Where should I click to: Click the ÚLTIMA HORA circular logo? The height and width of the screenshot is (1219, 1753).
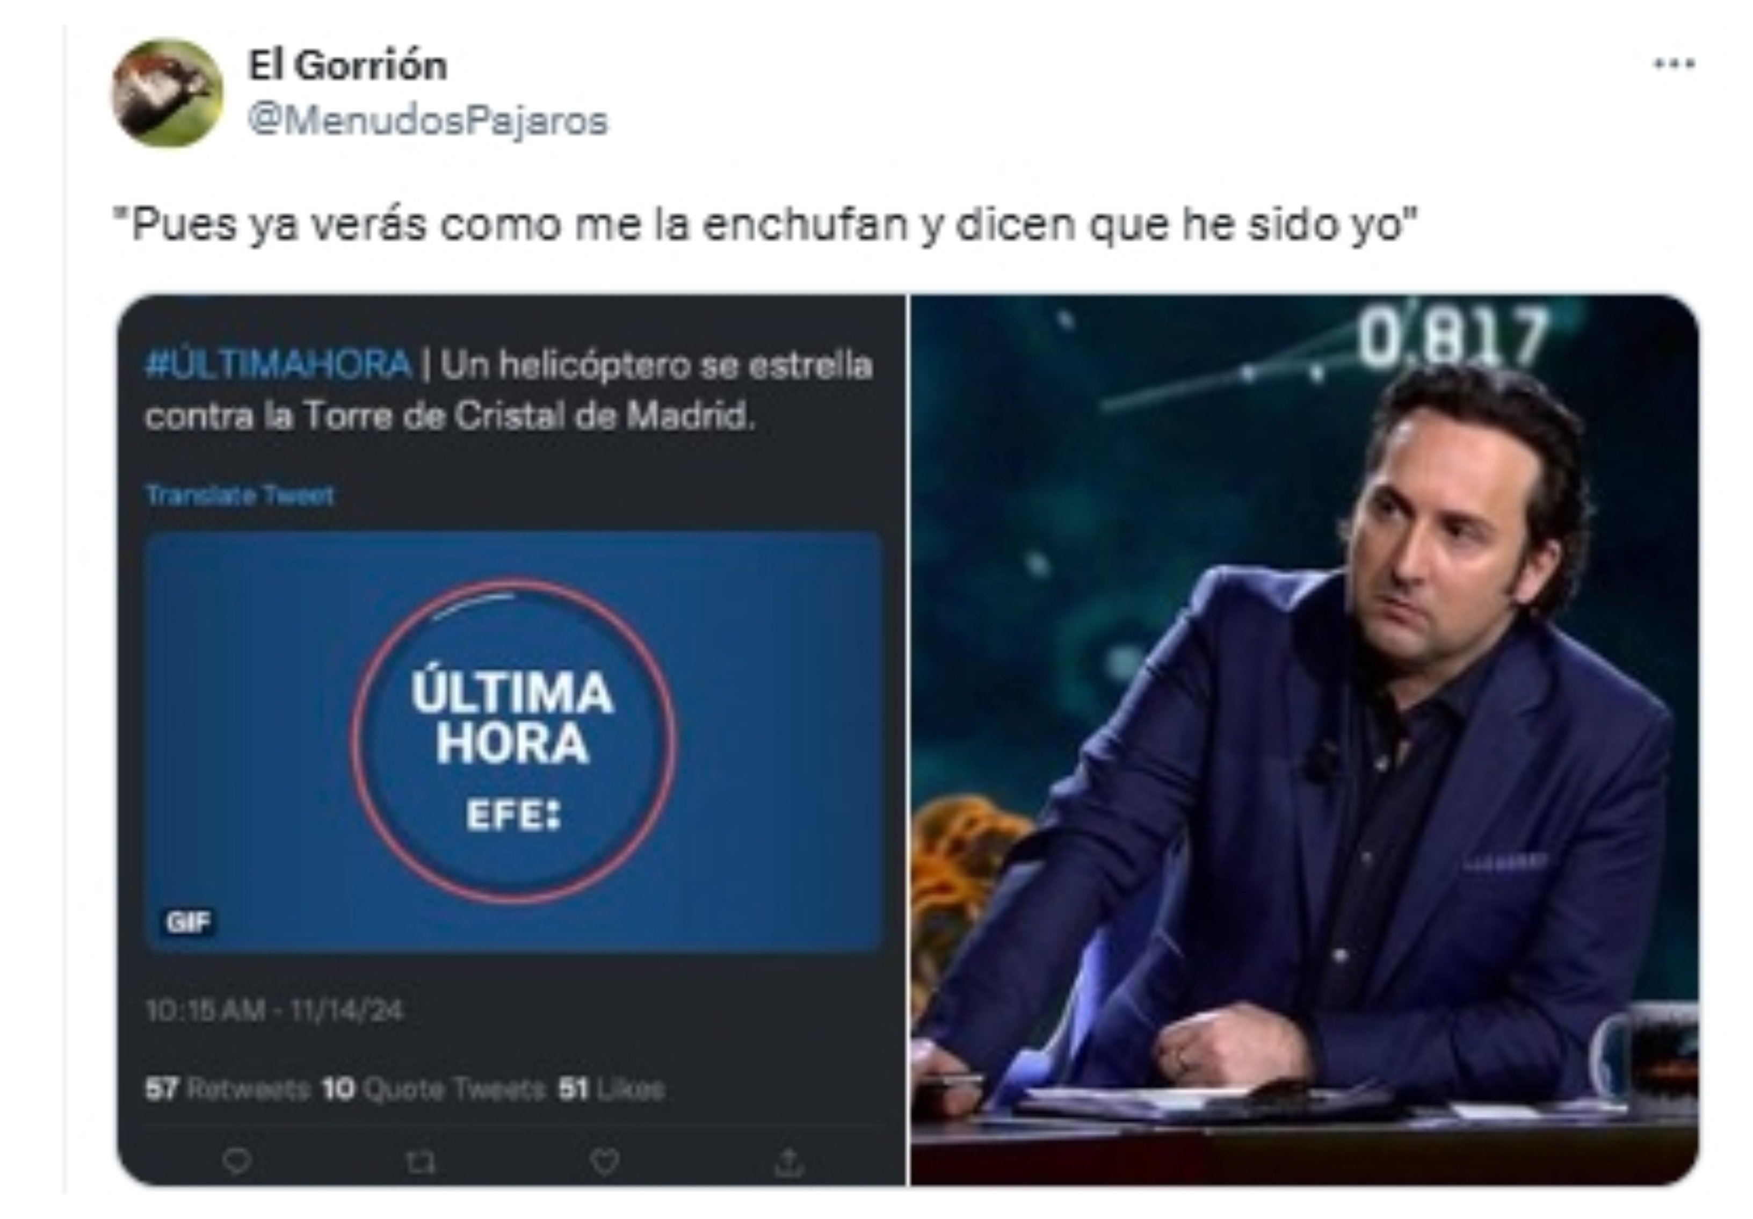click(x=512, y=741)
